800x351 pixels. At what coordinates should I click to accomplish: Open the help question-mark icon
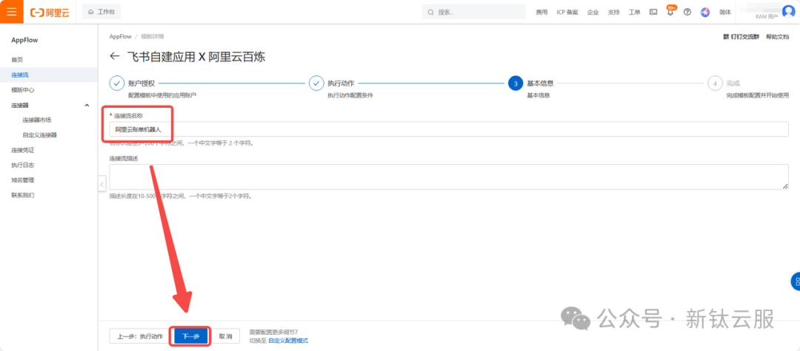coord(687,13)
